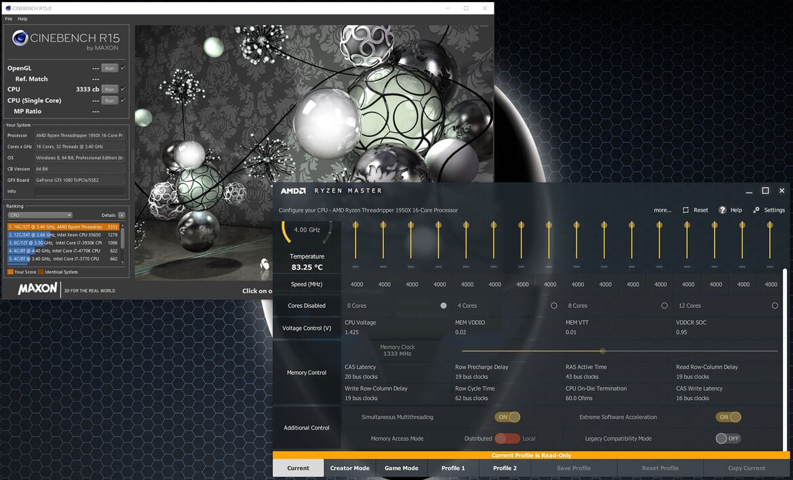Select ranking row Intel Xeon CPU X5650
The height and width of the screenshot is (480, 793).
pos(63,235)
